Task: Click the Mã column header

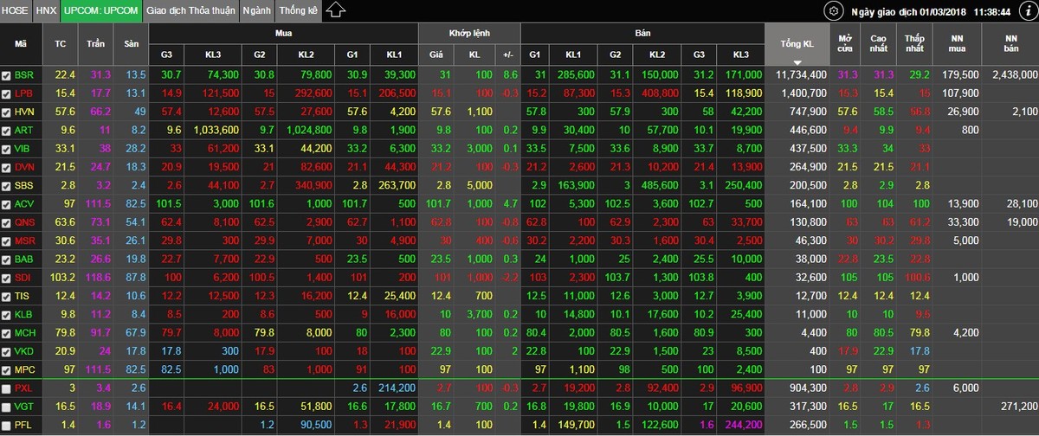Action: (21, 43)
